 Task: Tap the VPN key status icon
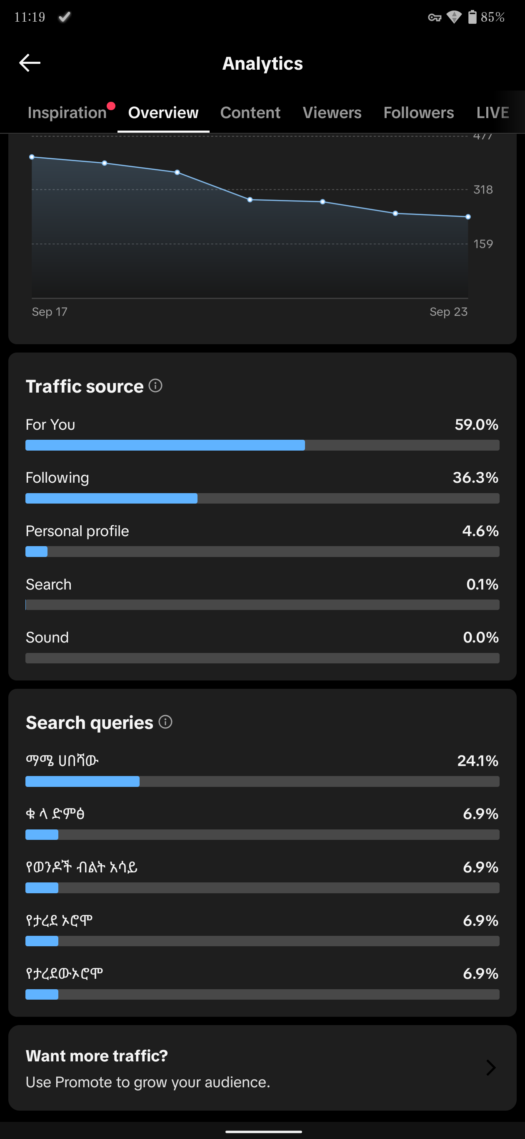click(x=435, y=17)
